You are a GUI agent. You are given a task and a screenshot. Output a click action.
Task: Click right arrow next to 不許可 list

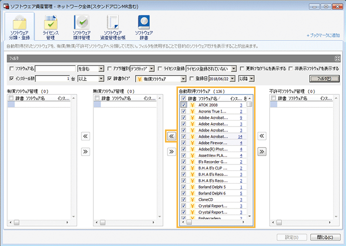(x=261, y=151)
